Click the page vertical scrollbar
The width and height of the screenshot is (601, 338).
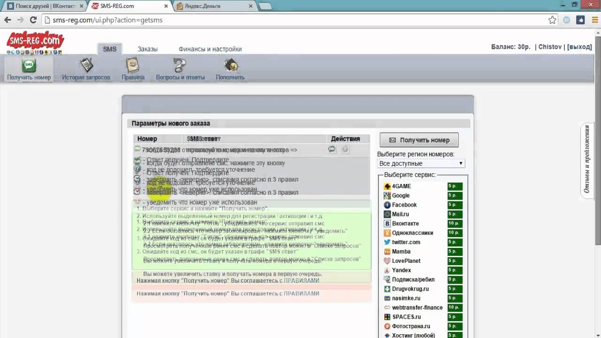tap(597, 141)
